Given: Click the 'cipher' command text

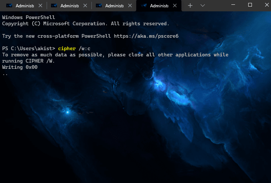Looking at the screenshot, I should 67,48.
